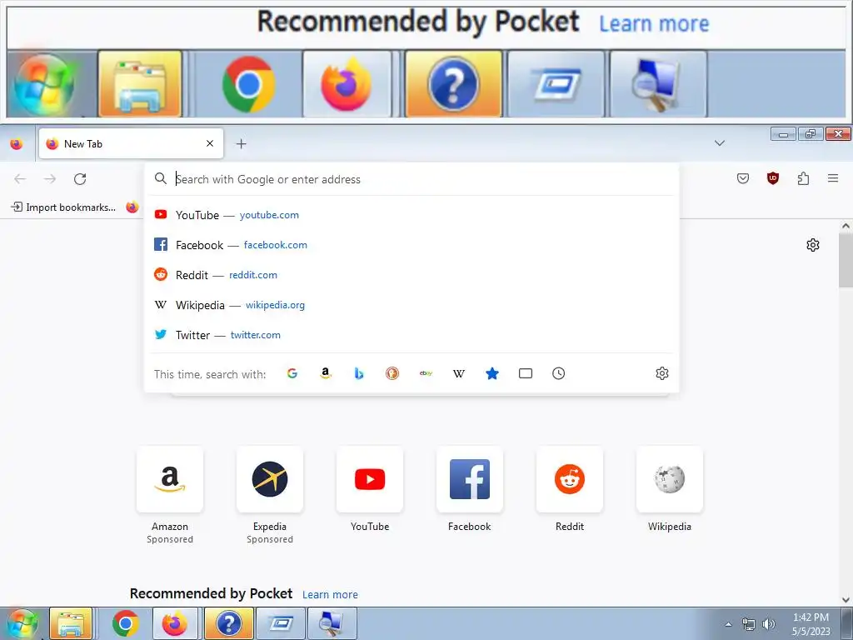This screenshot has height=640, width=853.
Task: Go forward one page in Firefox
Action: click(x=50, y=179)
